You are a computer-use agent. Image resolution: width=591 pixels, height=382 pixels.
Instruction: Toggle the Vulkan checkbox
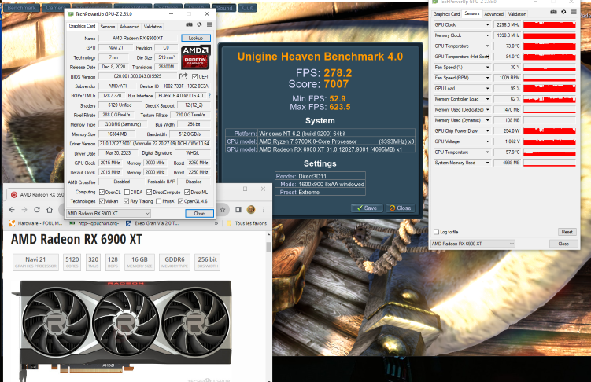coord(102,201)
